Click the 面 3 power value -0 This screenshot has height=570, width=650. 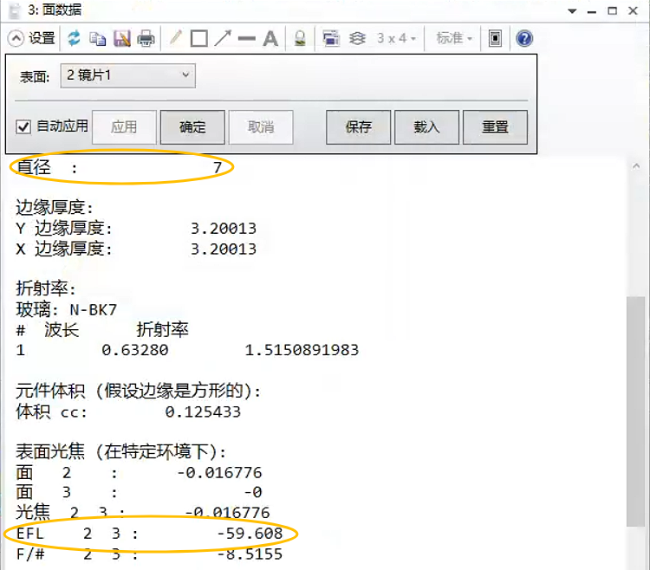tap(253, 493)
